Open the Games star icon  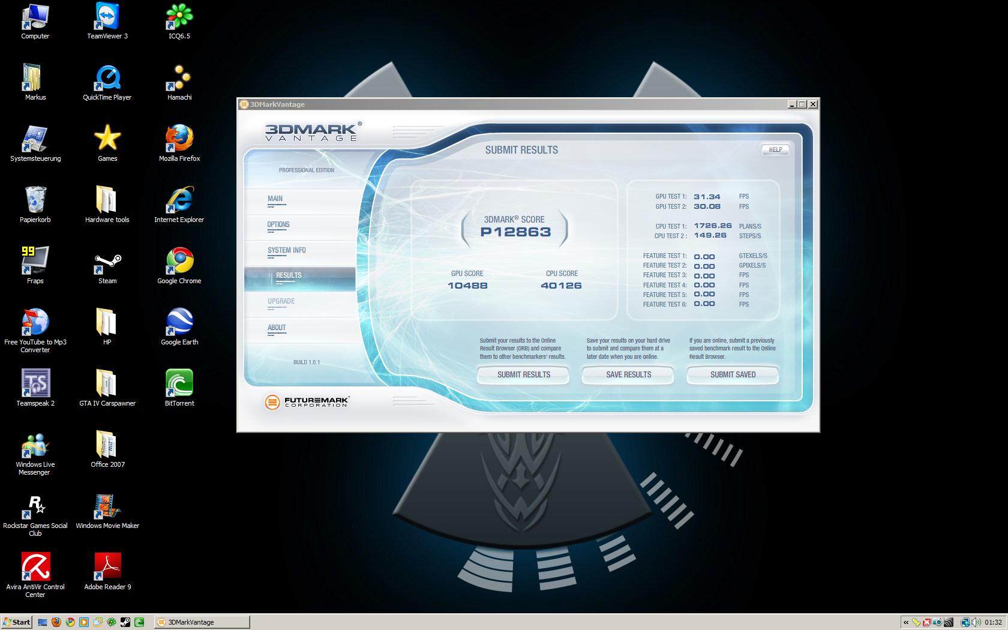pos(107,143)
